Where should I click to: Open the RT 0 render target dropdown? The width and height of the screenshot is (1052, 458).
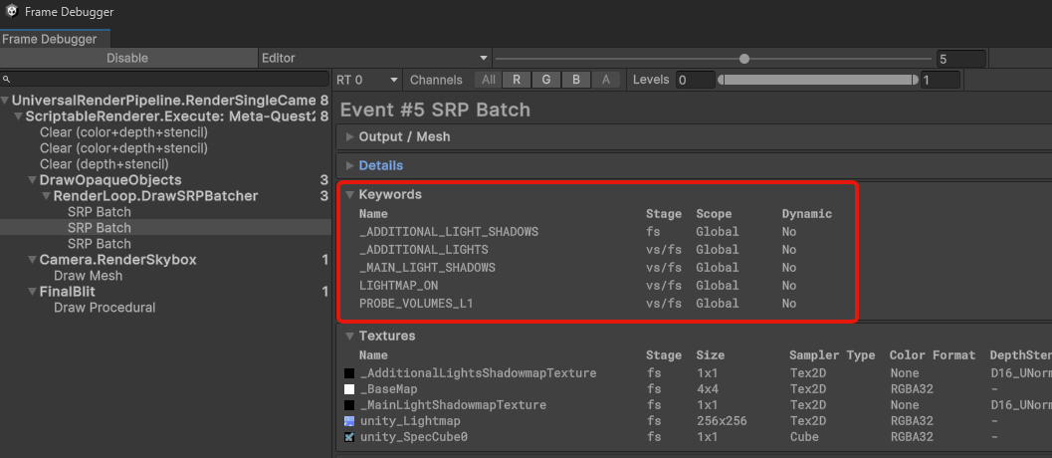[x=366, y=80]
